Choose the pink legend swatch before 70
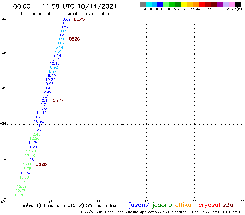Viewport: 245px width, 215px height. click(x=231, y=4)
